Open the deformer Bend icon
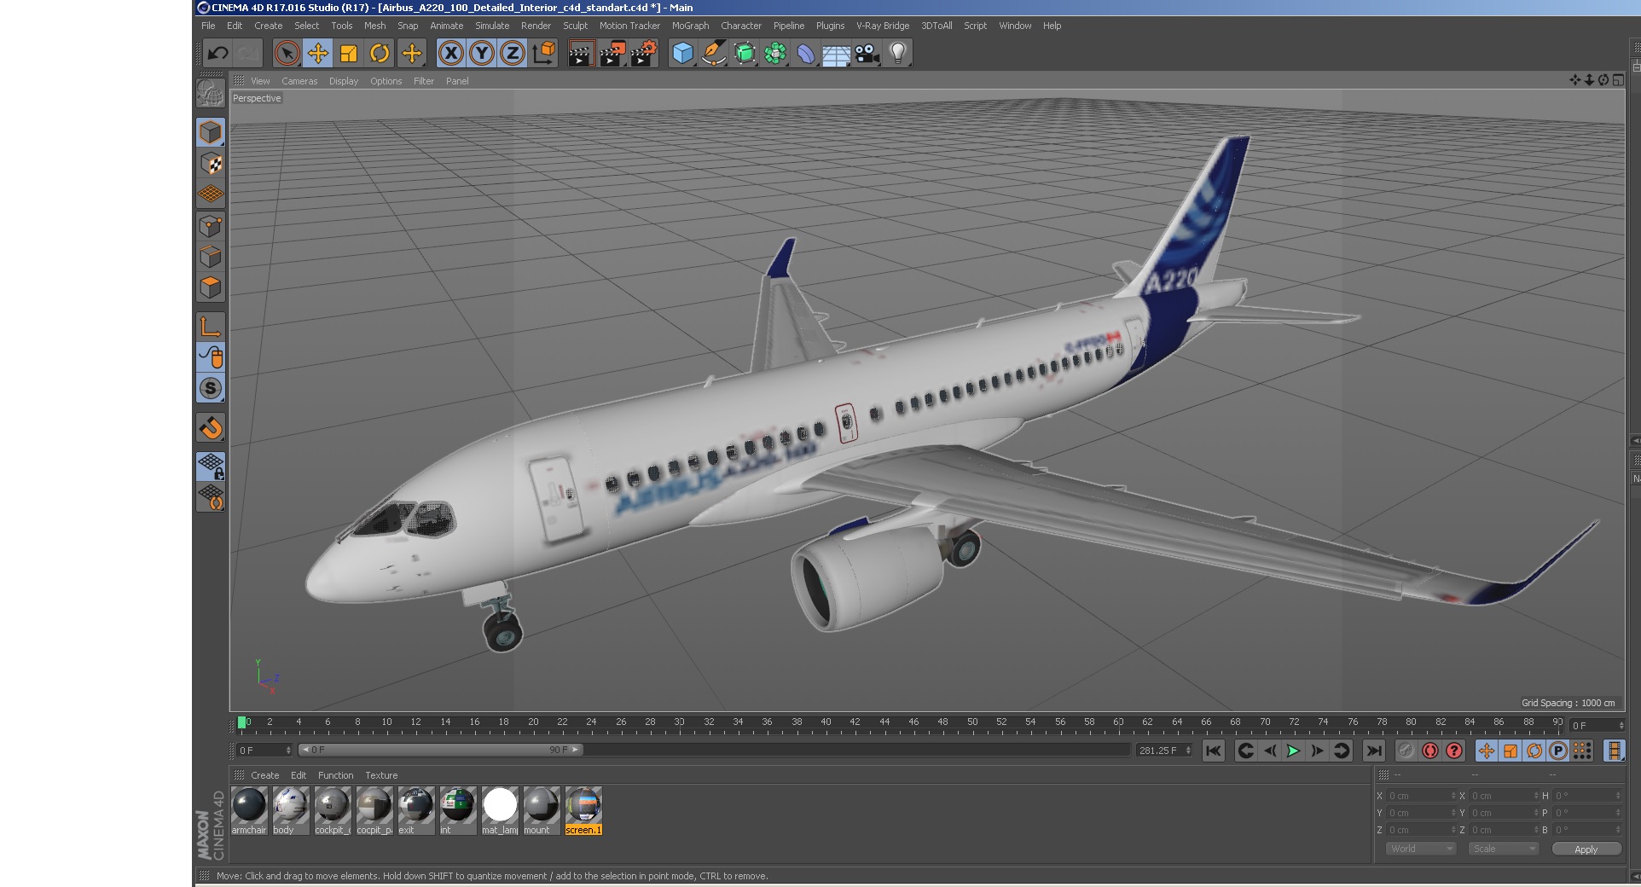Screen dimensions: 1641x887 point(806,53)
